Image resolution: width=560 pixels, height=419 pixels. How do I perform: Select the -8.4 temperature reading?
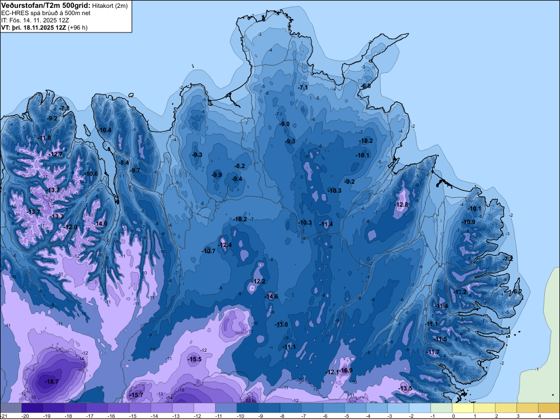124,163
